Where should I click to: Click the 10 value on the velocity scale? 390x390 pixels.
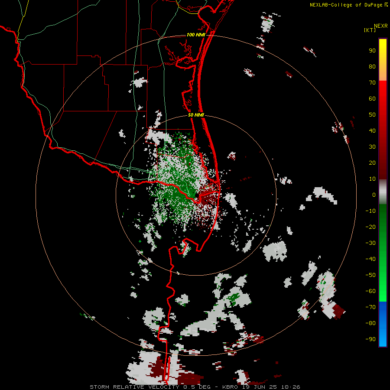point(372,179)
